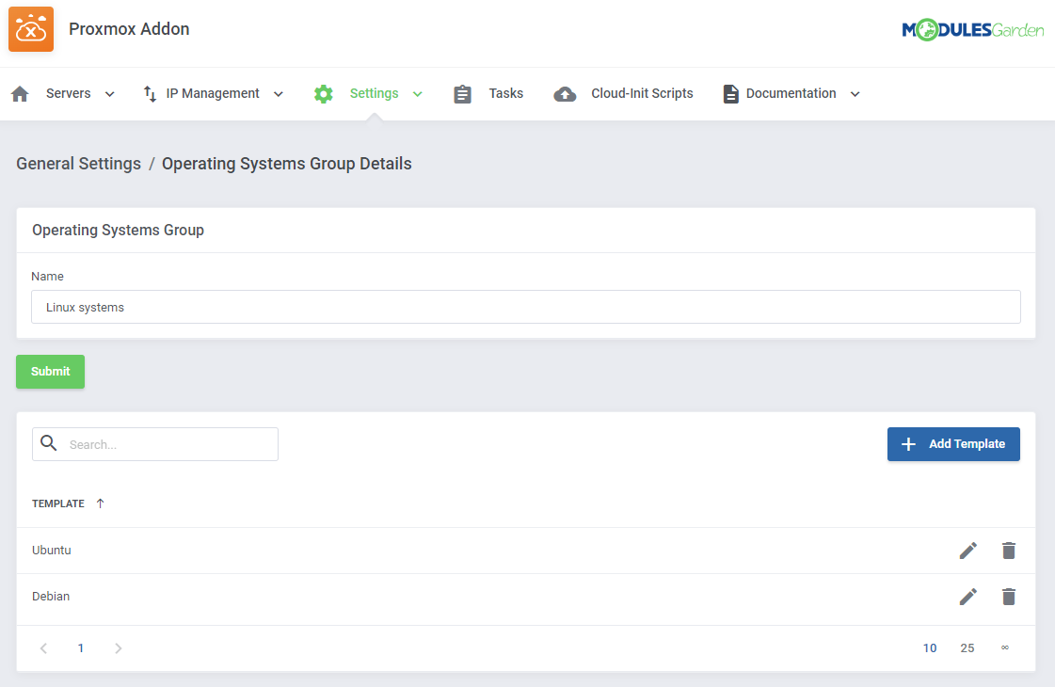Screen dimensions: 1055x687
Task: Expand the IP Management dropdown chevron
Action: click(x=279, y=94)
